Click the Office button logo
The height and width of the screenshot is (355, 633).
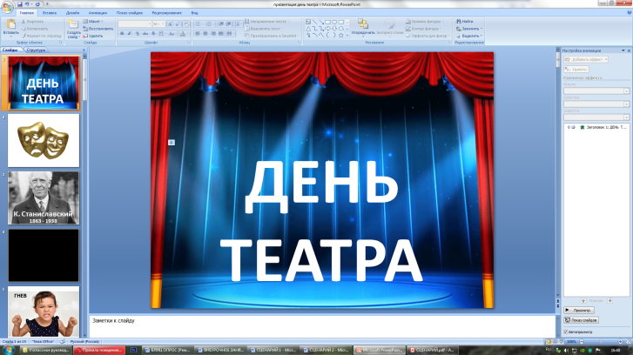(8, 7)
